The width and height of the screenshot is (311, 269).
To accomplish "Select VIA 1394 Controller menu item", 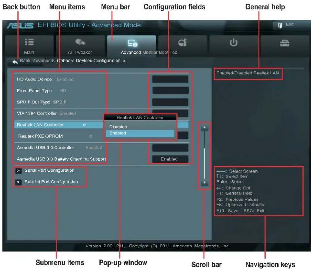I will (37, 113).
